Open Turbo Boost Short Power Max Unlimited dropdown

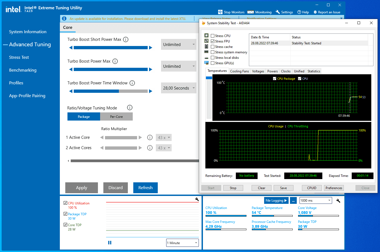pos(179,44)
